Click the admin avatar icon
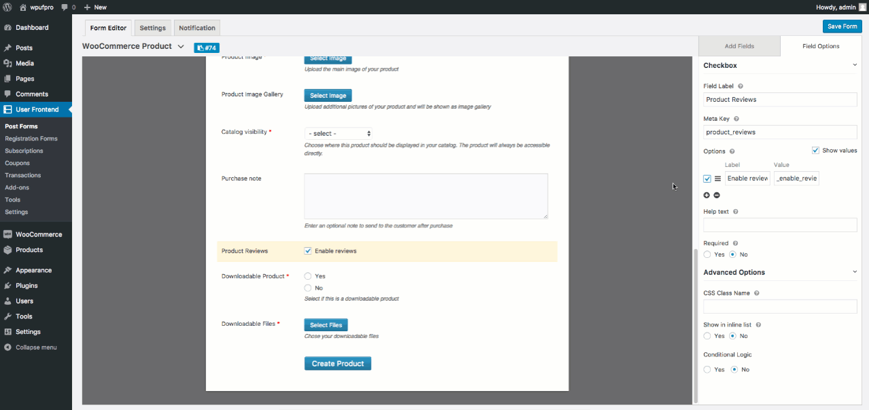869x410 pixels. click(862, 7)
